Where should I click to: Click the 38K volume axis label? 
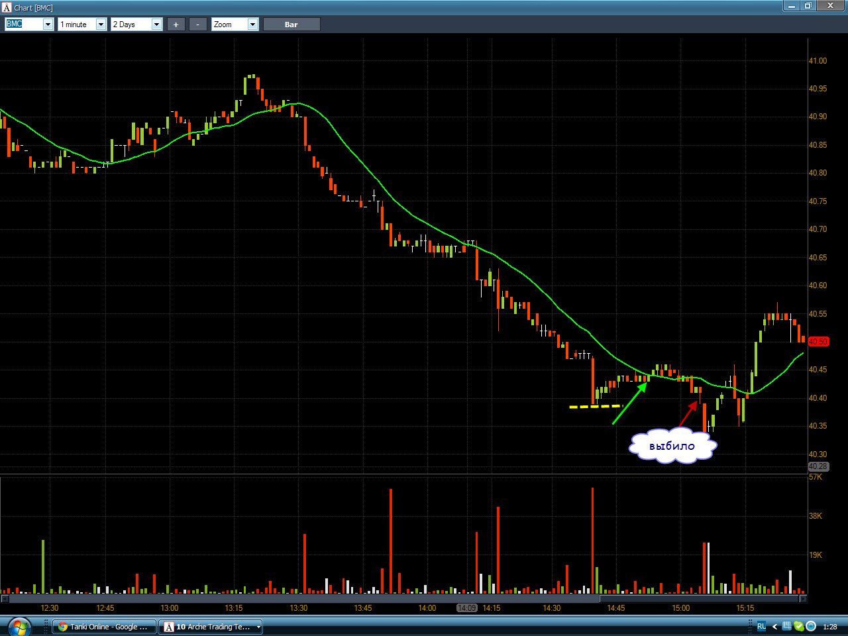click(x=815, y=516)
